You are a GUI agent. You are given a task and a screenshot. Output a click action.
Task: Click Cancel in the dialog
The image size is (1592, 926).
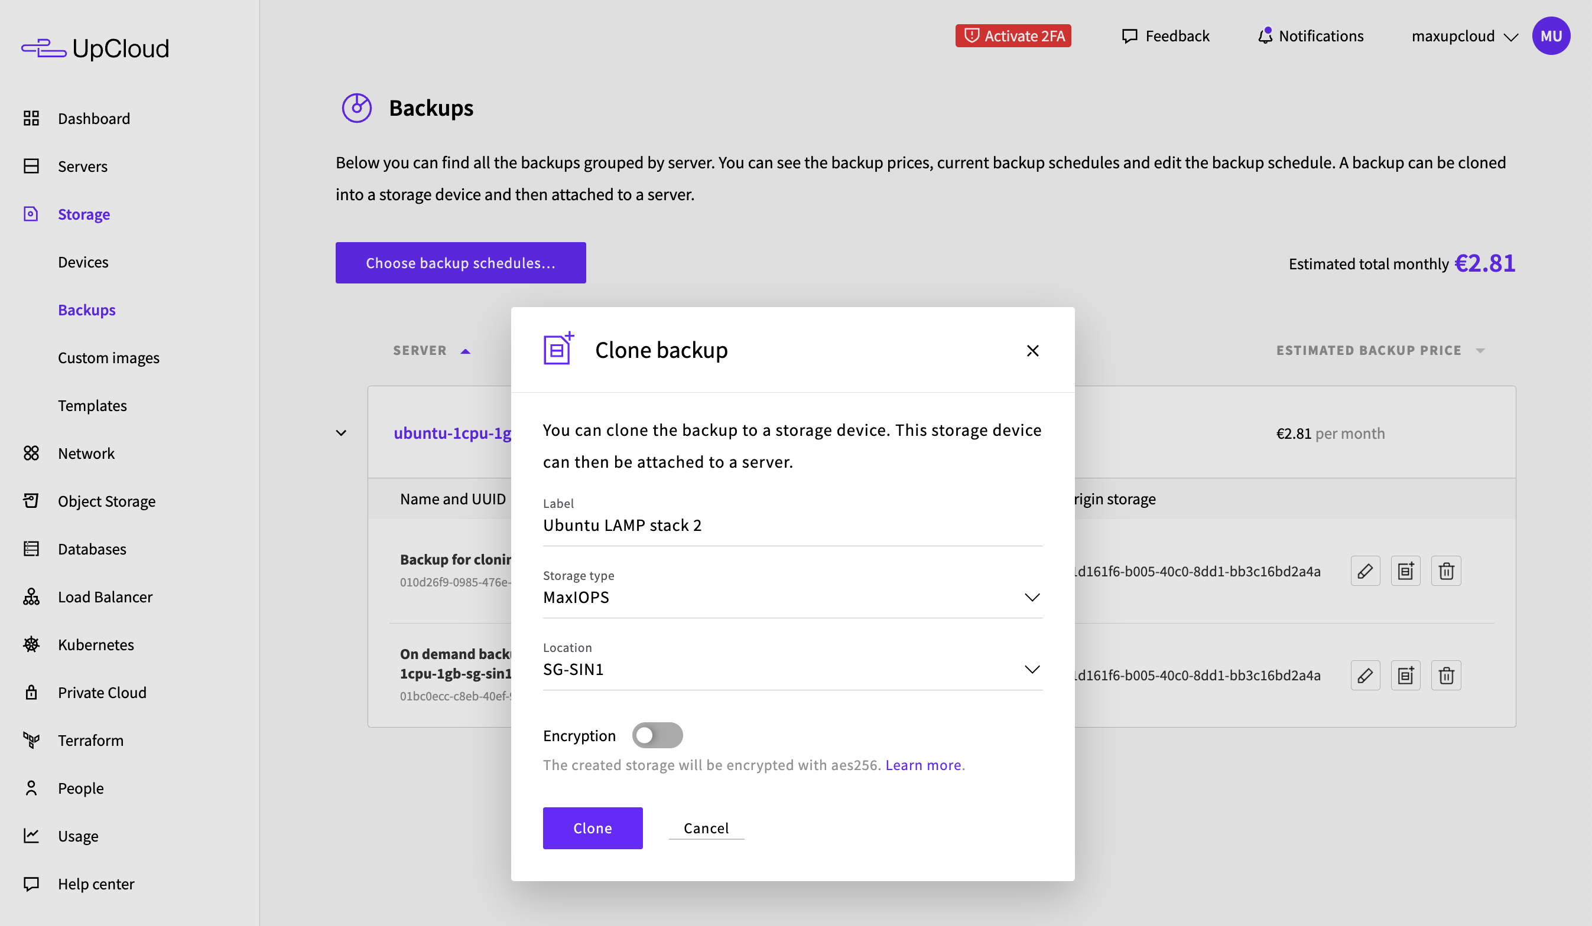[706, 828]
